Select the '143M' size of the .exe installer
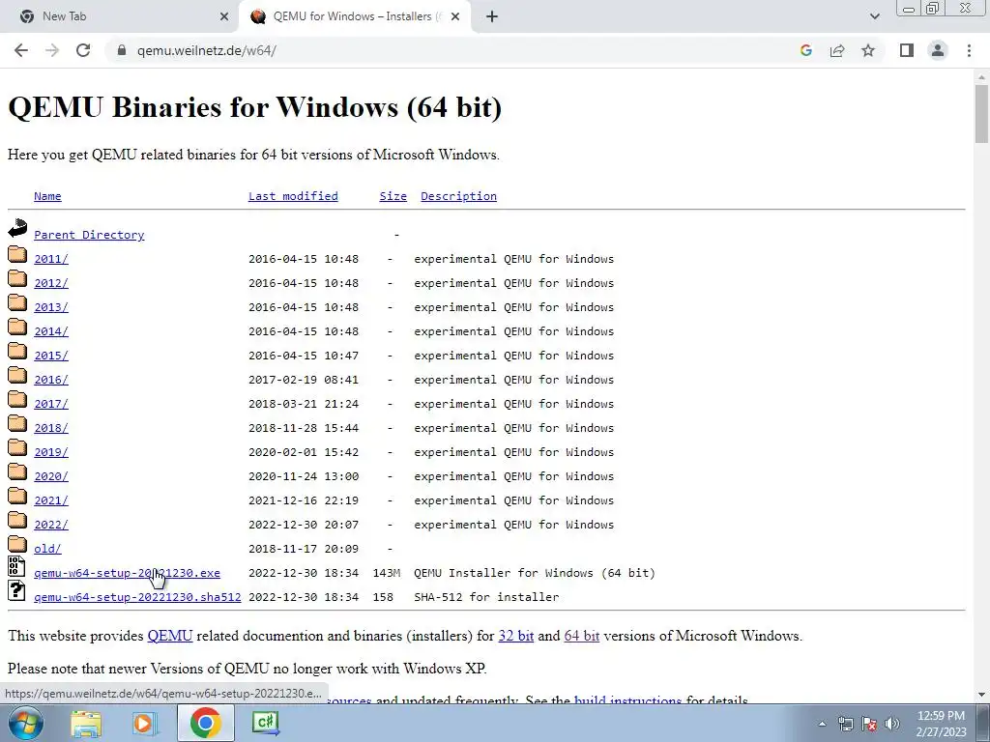Image resolution: width=990 pixels, height=742 pixels. [387, 573]
